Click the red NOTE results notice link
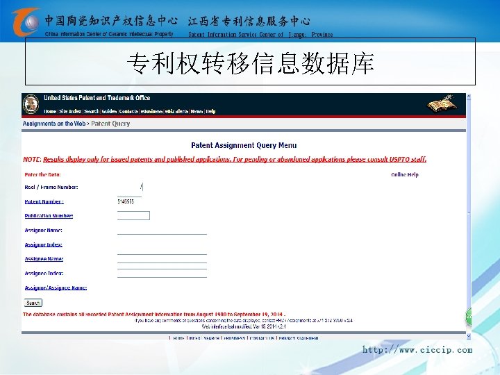The image size is (500, 375). (x=235, y=159)
